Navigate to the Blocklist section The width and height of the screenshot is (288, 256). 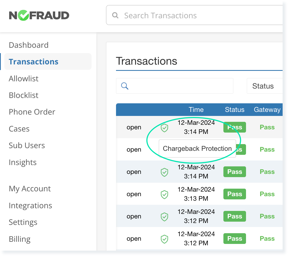(23, 95)
